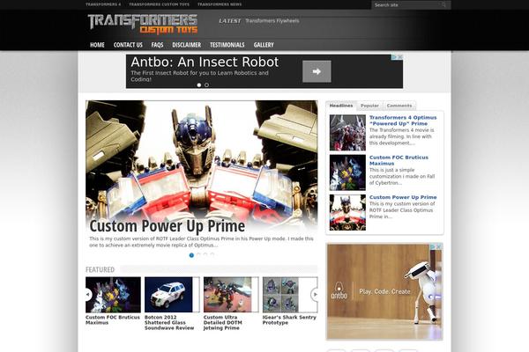This screenshot has height=352, width=529.
Task: Click the Transformers News top link
Action: click(220, 4)
